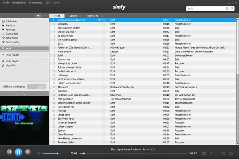Adjust the volume slider
Image resolution: width=239 pixels, height=159 pixels.
click(52, 153)
